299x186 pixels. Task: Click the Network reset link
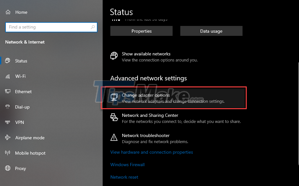click(124, 177)
